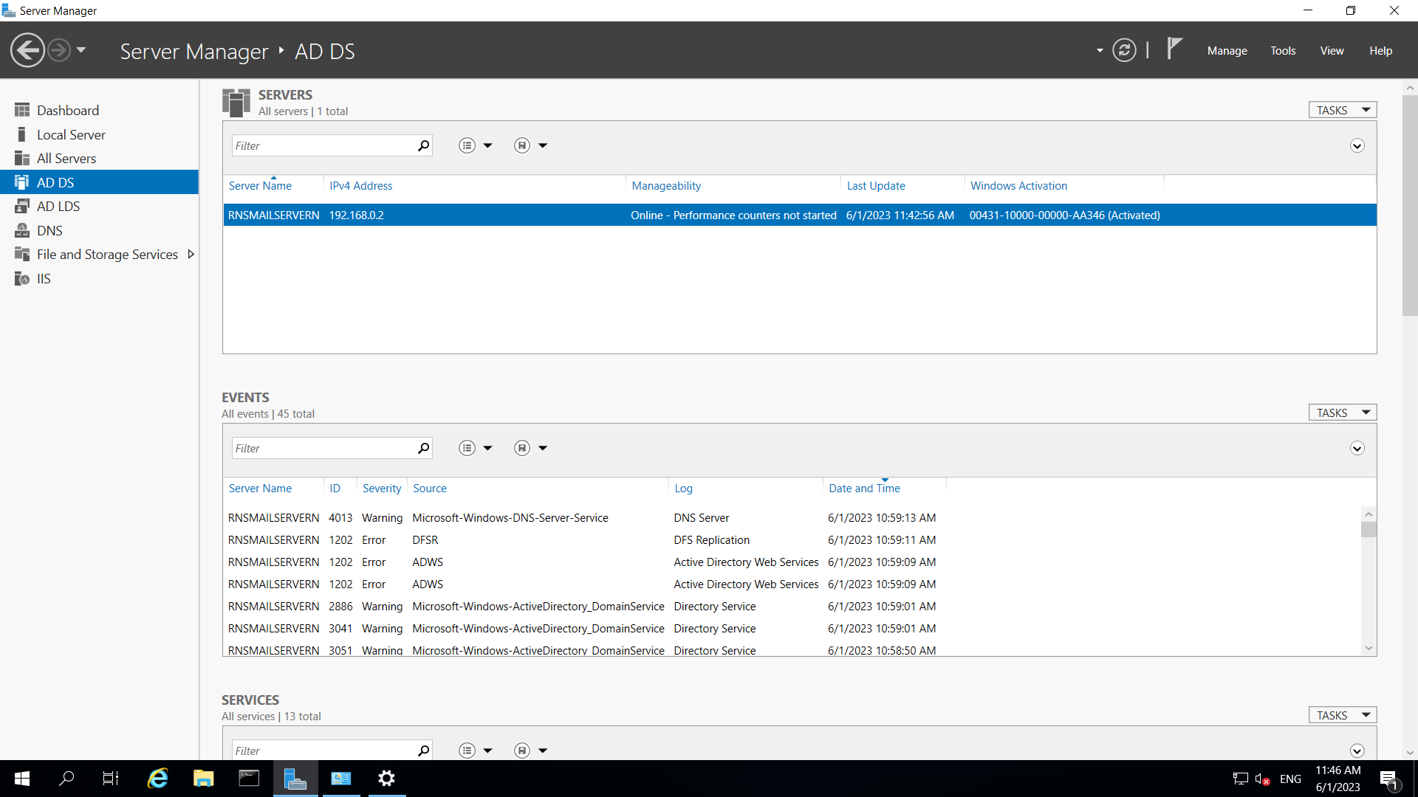1418x797 pixels.
Task: Launch Internet Explorer from the taskbar
Action: 157,779
